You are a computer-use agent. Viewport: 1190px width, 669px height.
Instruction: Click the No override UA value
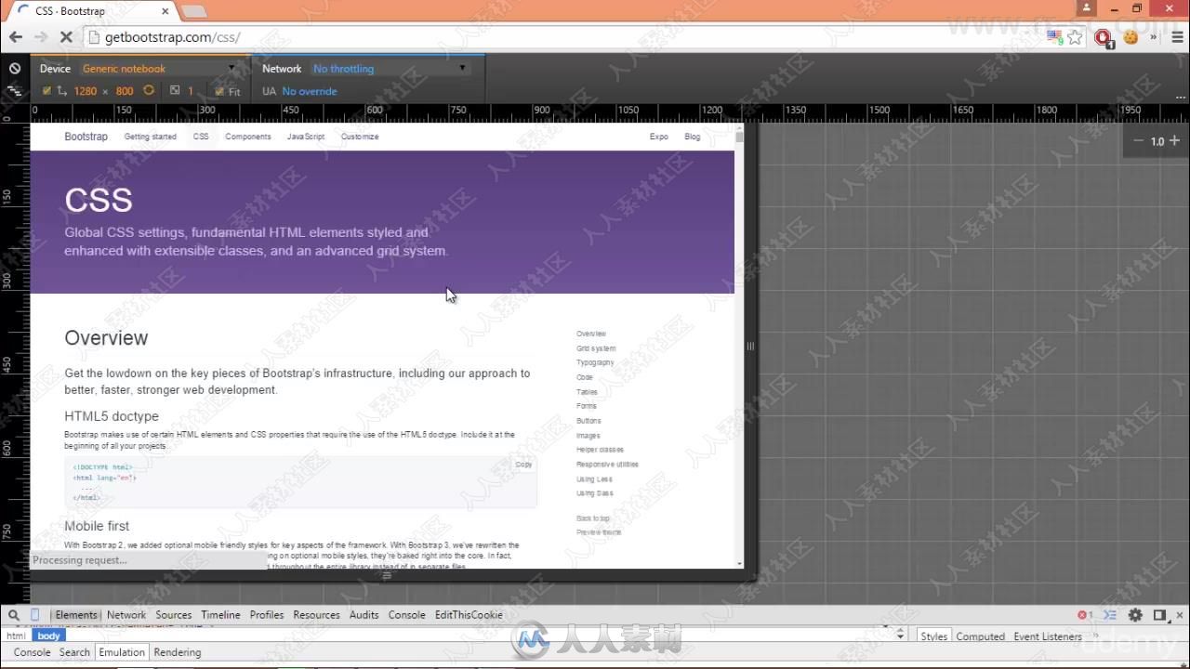[310, 91]
